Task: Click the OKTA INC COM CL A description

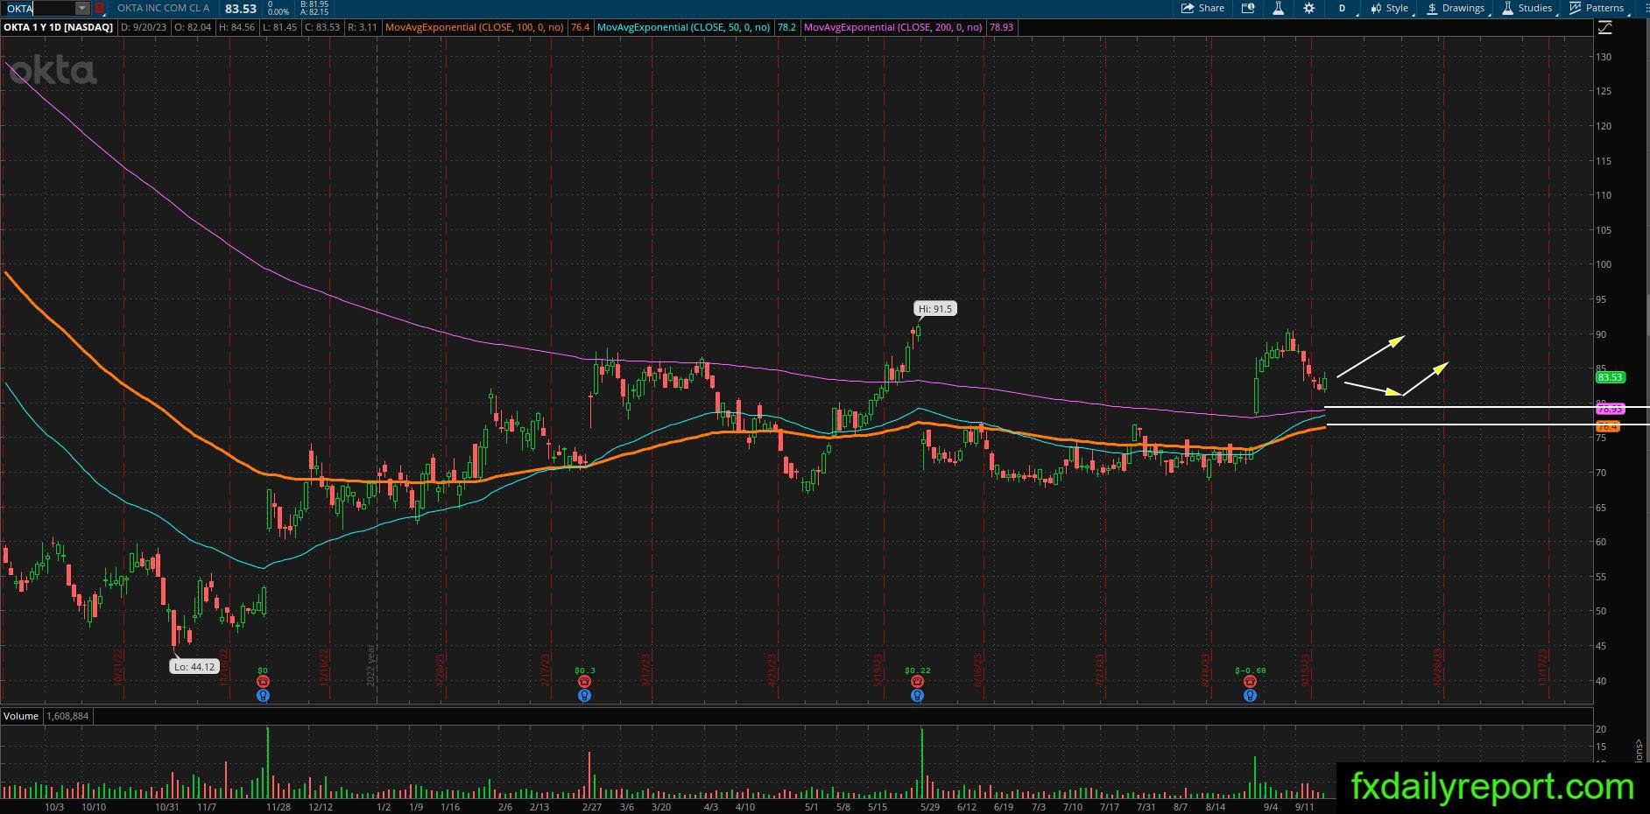Action: pos(164,8)
